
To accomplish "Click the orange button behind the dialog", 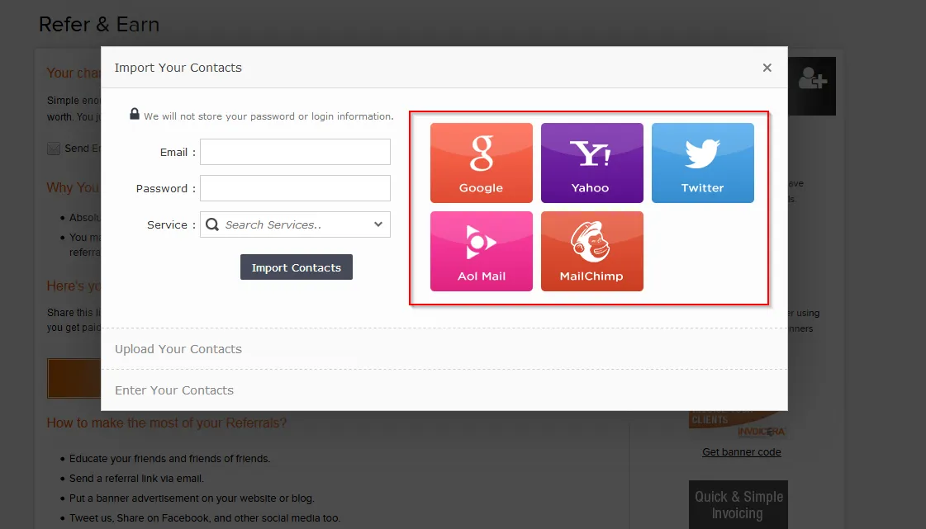I will coord(74,378).
